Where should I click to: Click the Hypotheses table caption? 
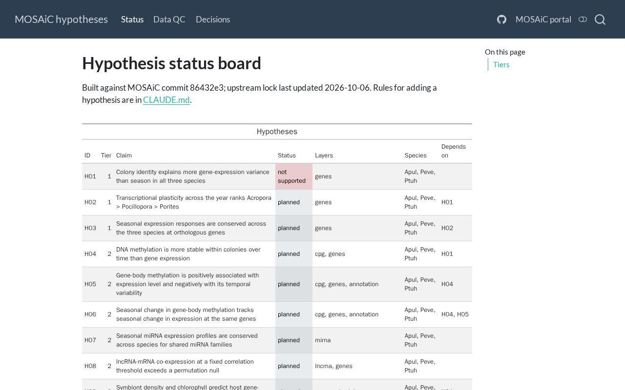tap(277, 132)
